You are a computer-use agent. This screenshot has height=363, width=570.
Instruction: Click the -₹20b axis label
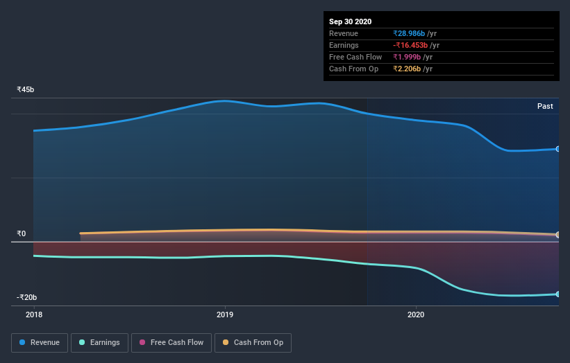26,297
